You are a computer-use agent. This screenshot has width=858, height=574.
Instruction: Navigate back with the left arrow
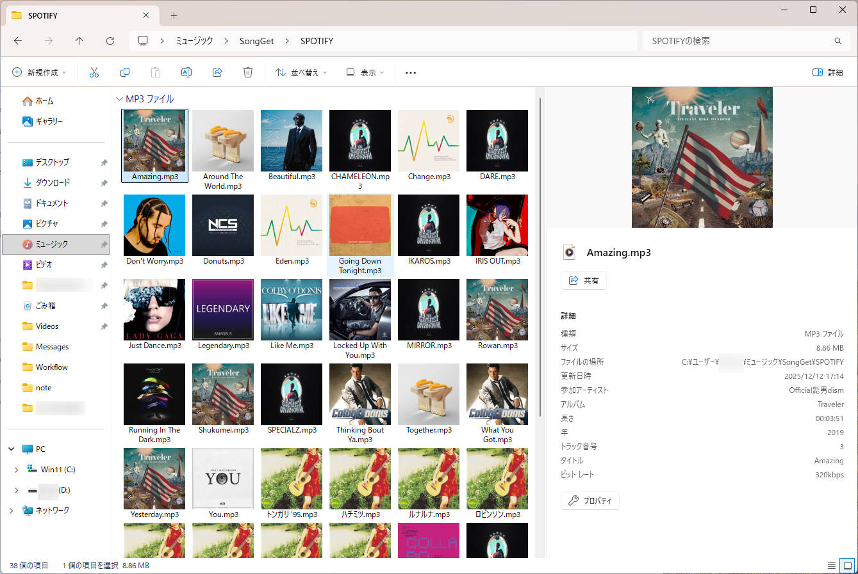18,40
